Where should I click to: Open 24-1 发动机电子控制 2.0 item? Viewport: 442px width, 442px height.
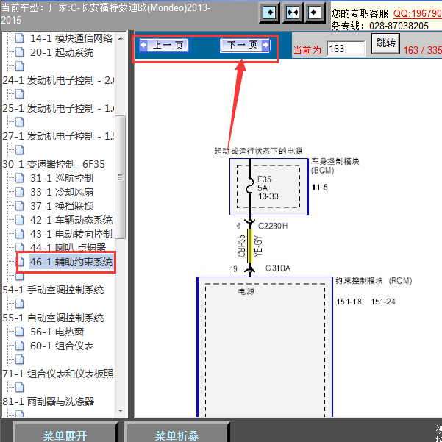[x=58, y=80]
